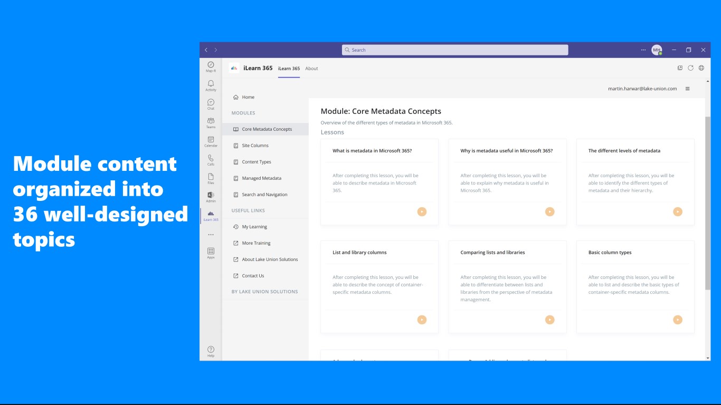721x405 pixels.
Task: Click the globe website icon
Action: click(x=701, y=68)
